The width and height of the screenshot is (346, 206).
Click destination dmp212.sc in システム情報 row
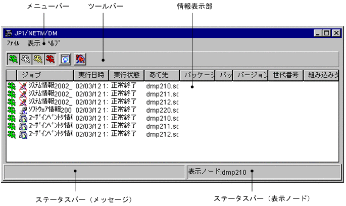click(x=162, y=102)
